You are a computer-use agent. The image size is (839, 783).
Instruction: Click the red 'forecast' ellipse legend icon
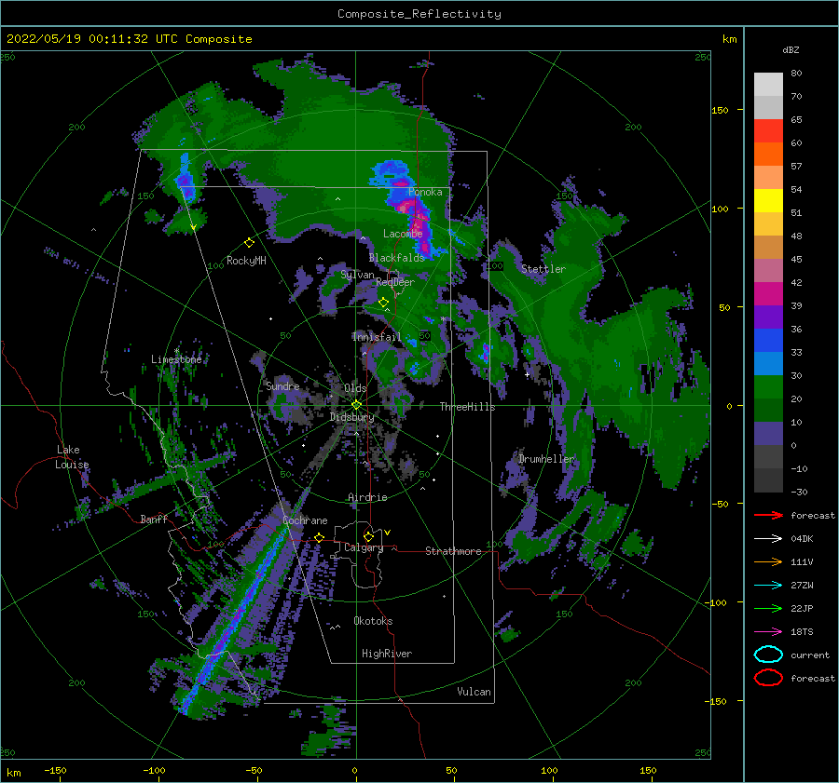[768, 678]
